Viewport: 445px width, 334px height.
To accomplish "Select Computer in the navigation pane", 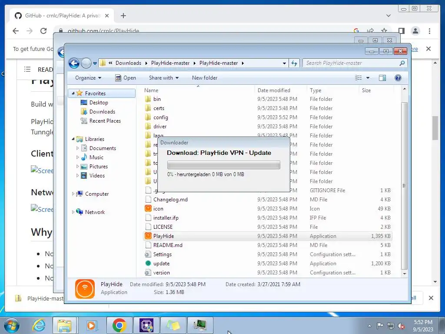I will point(96,194).
